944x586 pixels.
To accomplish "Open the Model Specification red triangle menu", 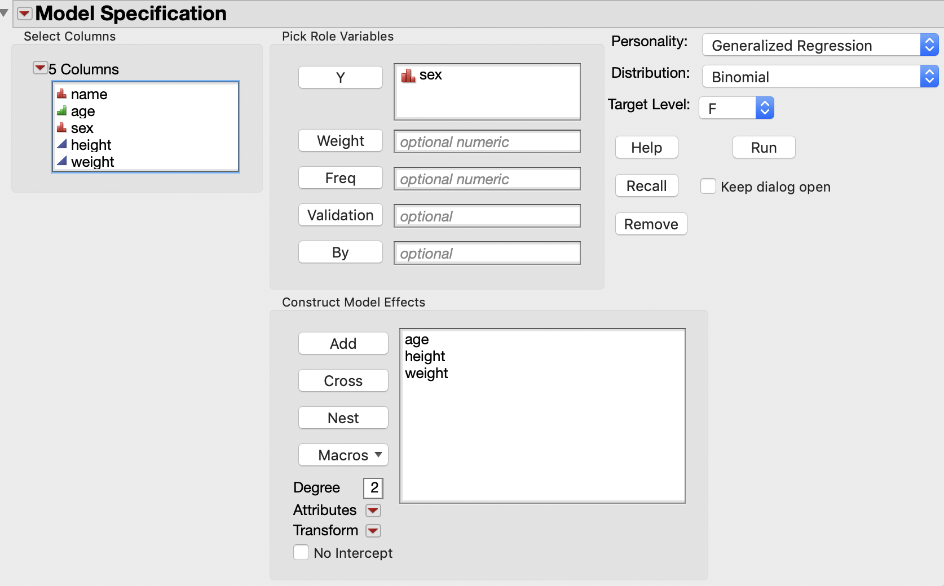I will point(23,12).
